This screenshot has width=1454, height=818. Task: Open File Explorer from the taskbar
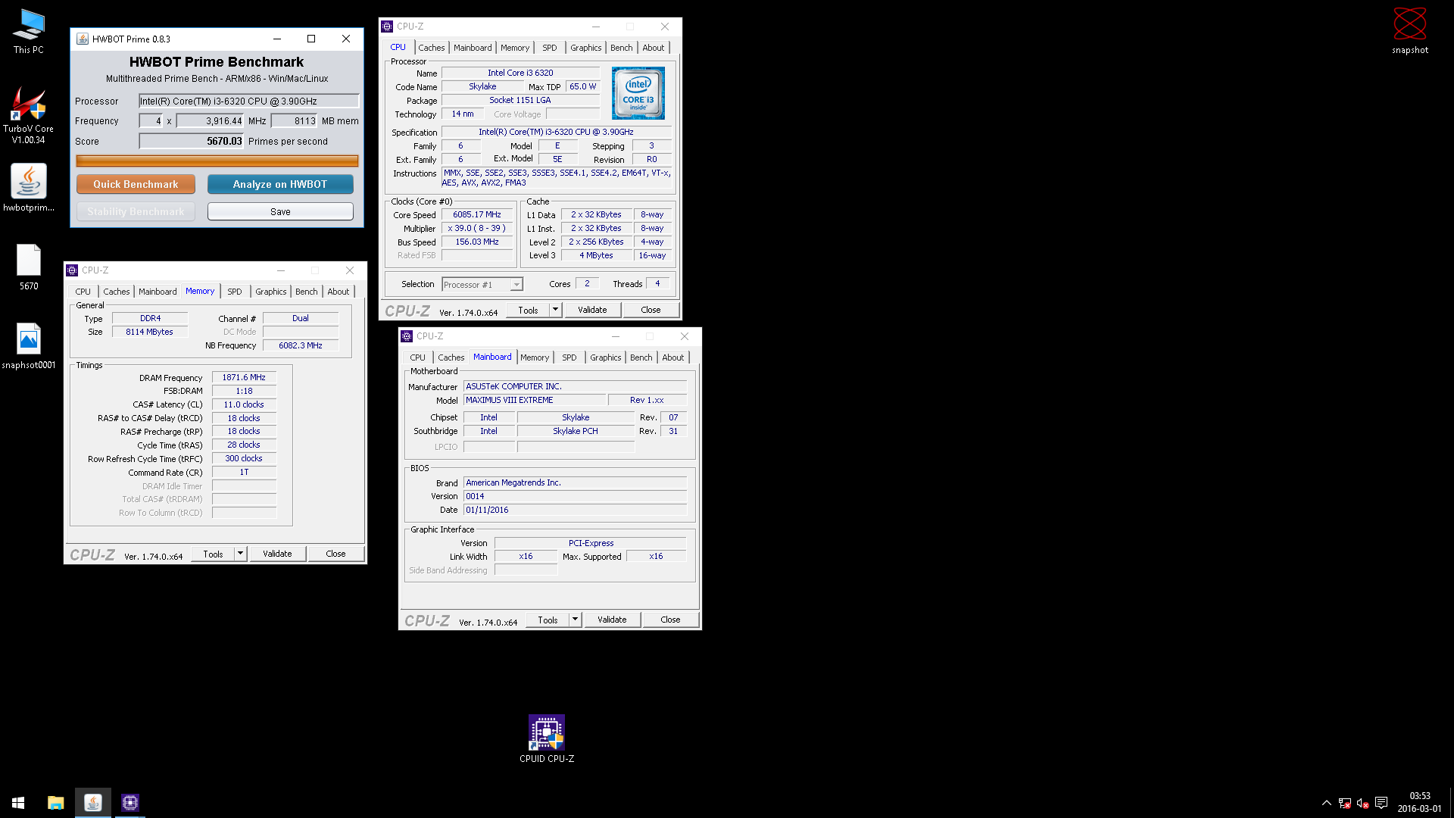pyautogui.click(x=55, y=803)
